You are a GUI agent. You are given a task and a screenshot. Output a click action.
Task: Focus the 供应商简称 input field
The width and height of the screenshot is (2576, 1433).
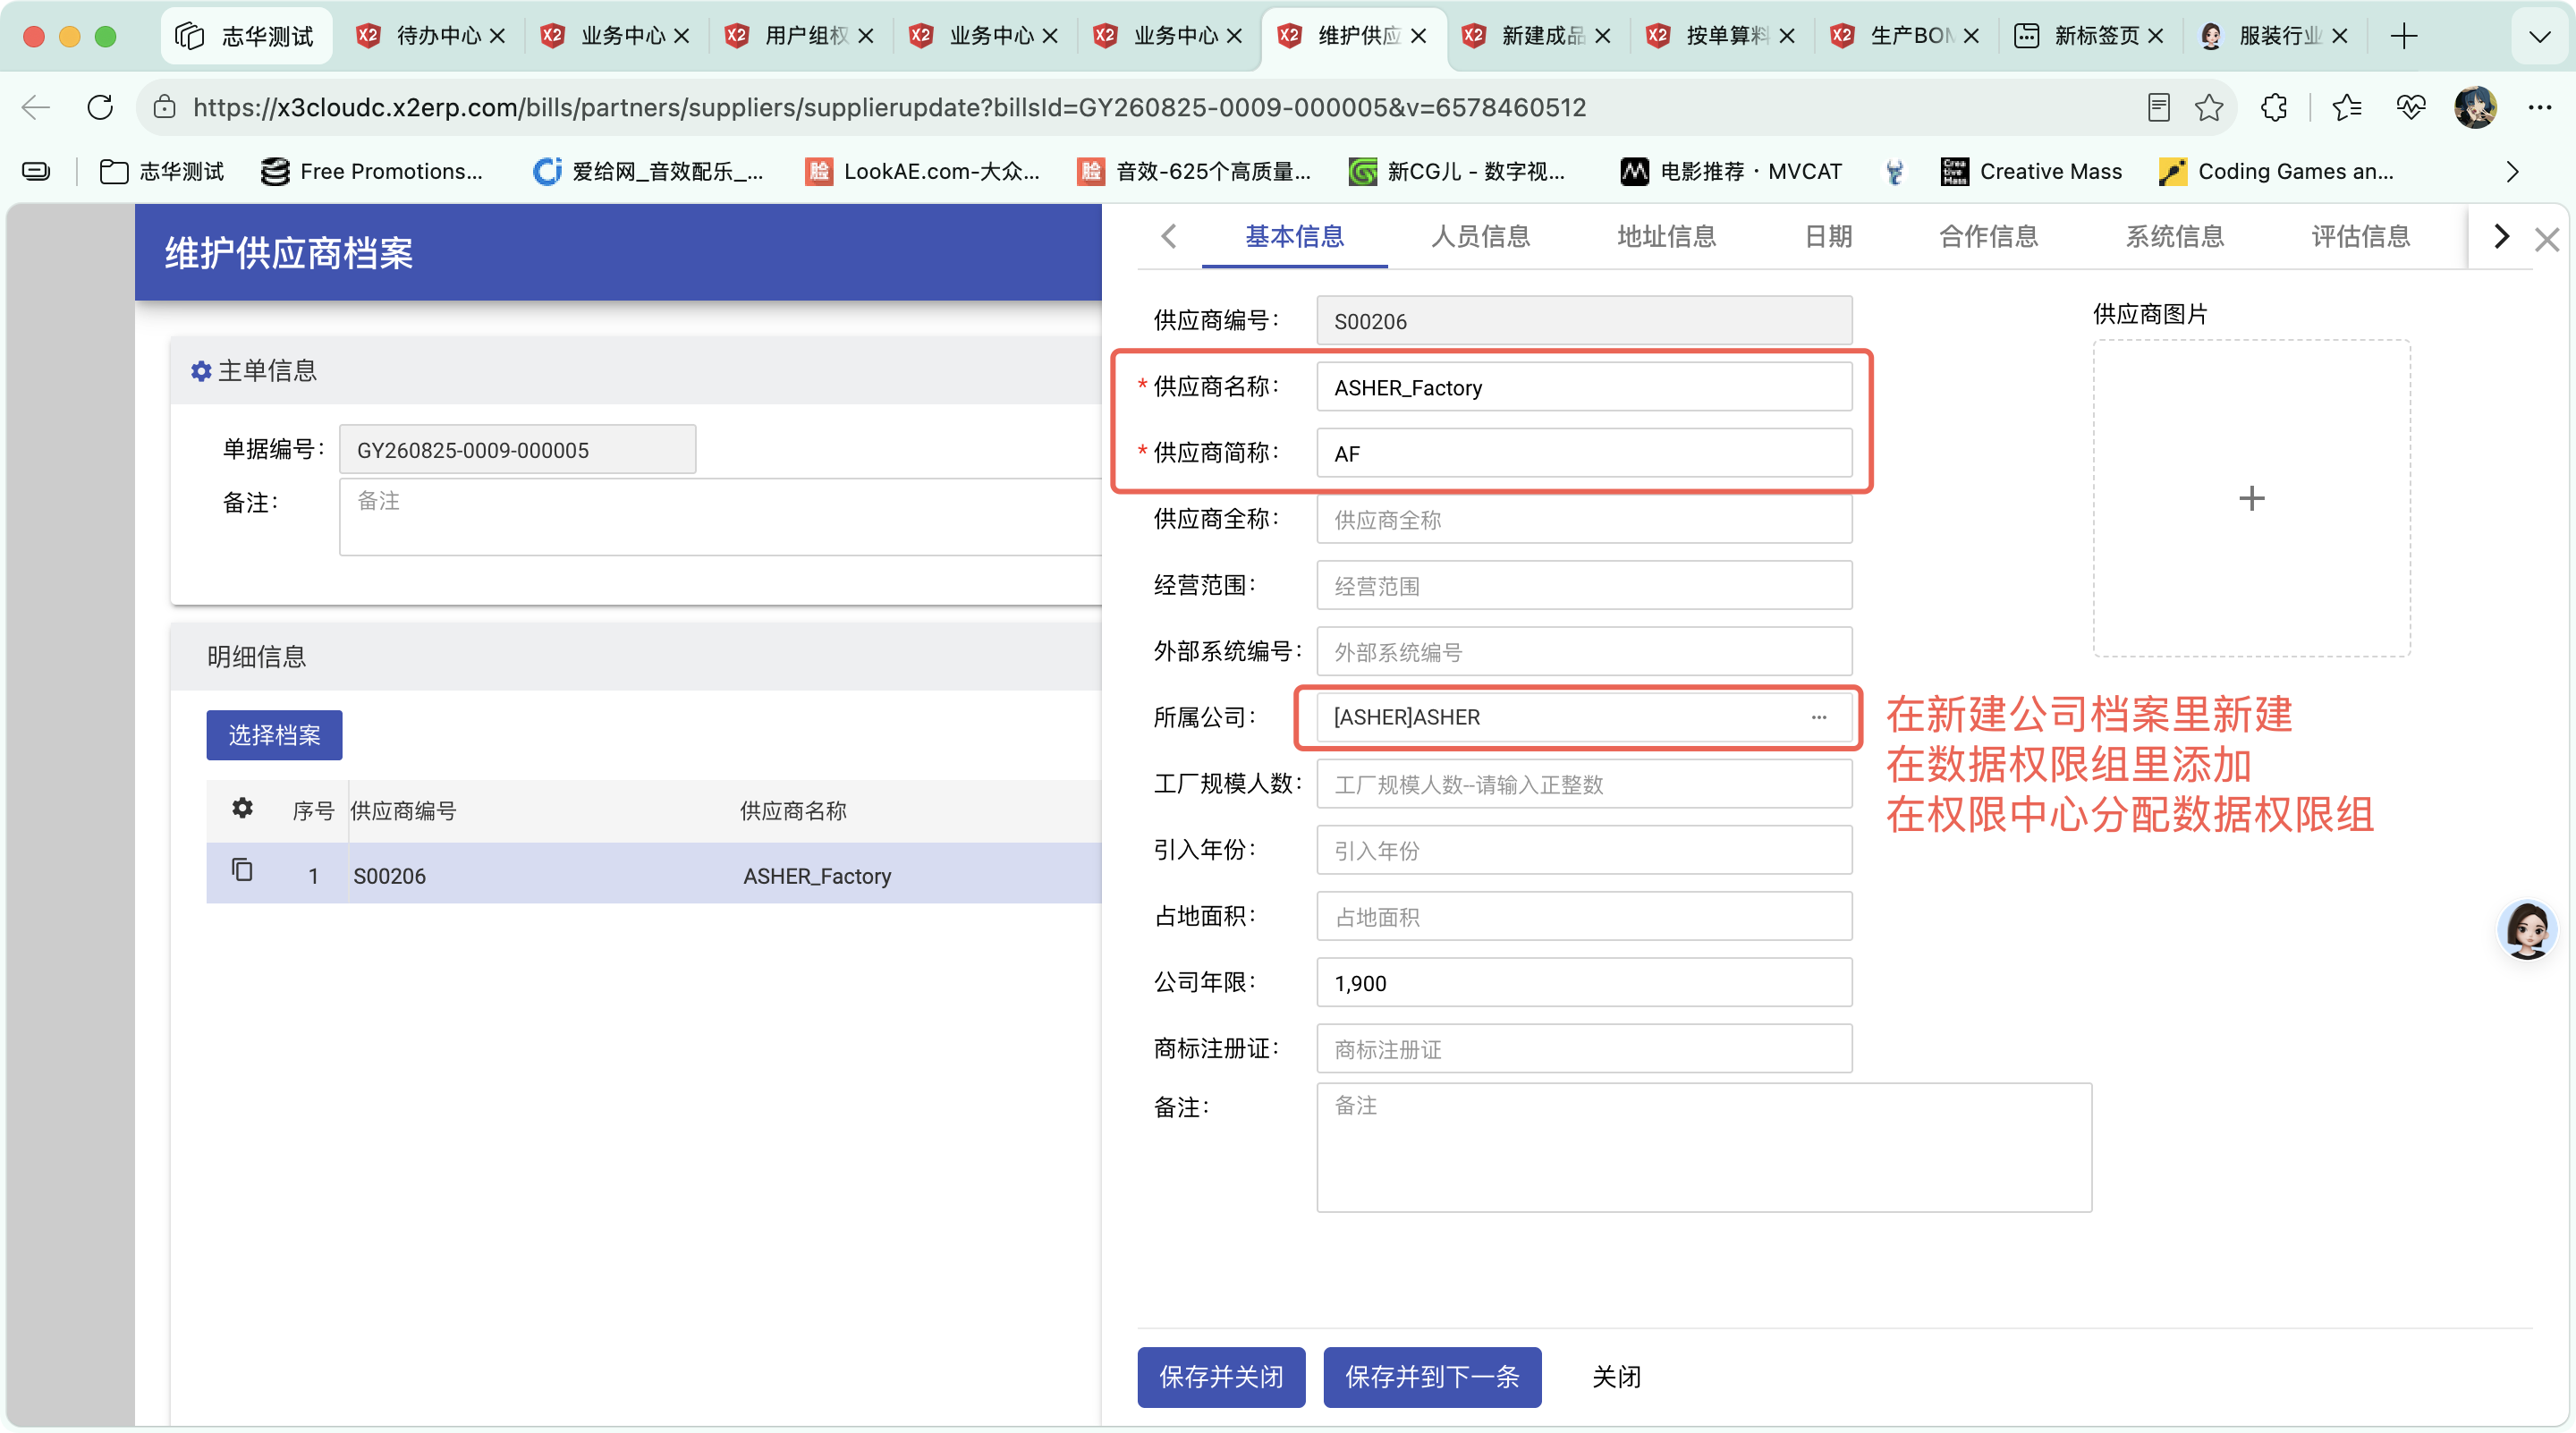pyautogui.click(x=1584, y=453)
